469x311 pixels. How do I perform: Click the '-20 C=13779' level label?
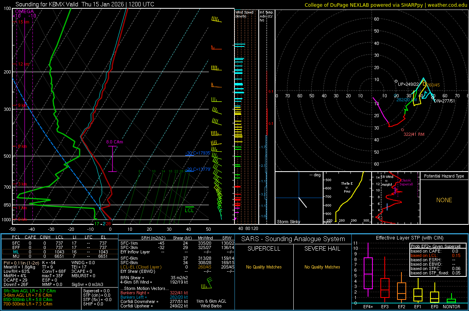[198, 169]
